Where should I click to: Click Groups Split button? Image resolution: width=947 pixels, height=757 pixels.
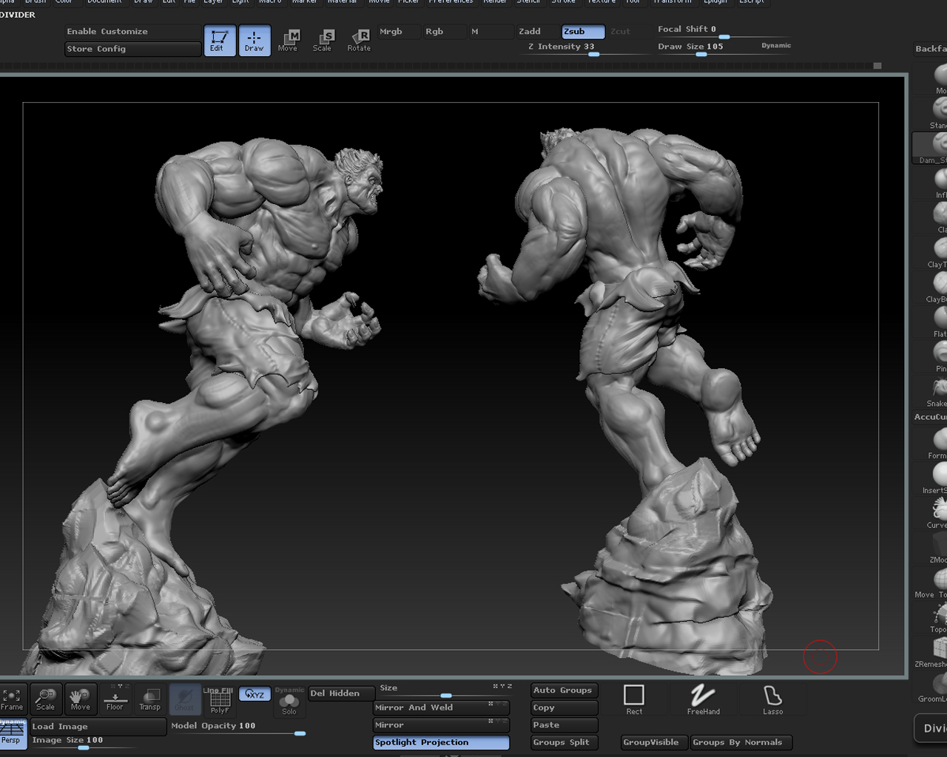(564, 743)
